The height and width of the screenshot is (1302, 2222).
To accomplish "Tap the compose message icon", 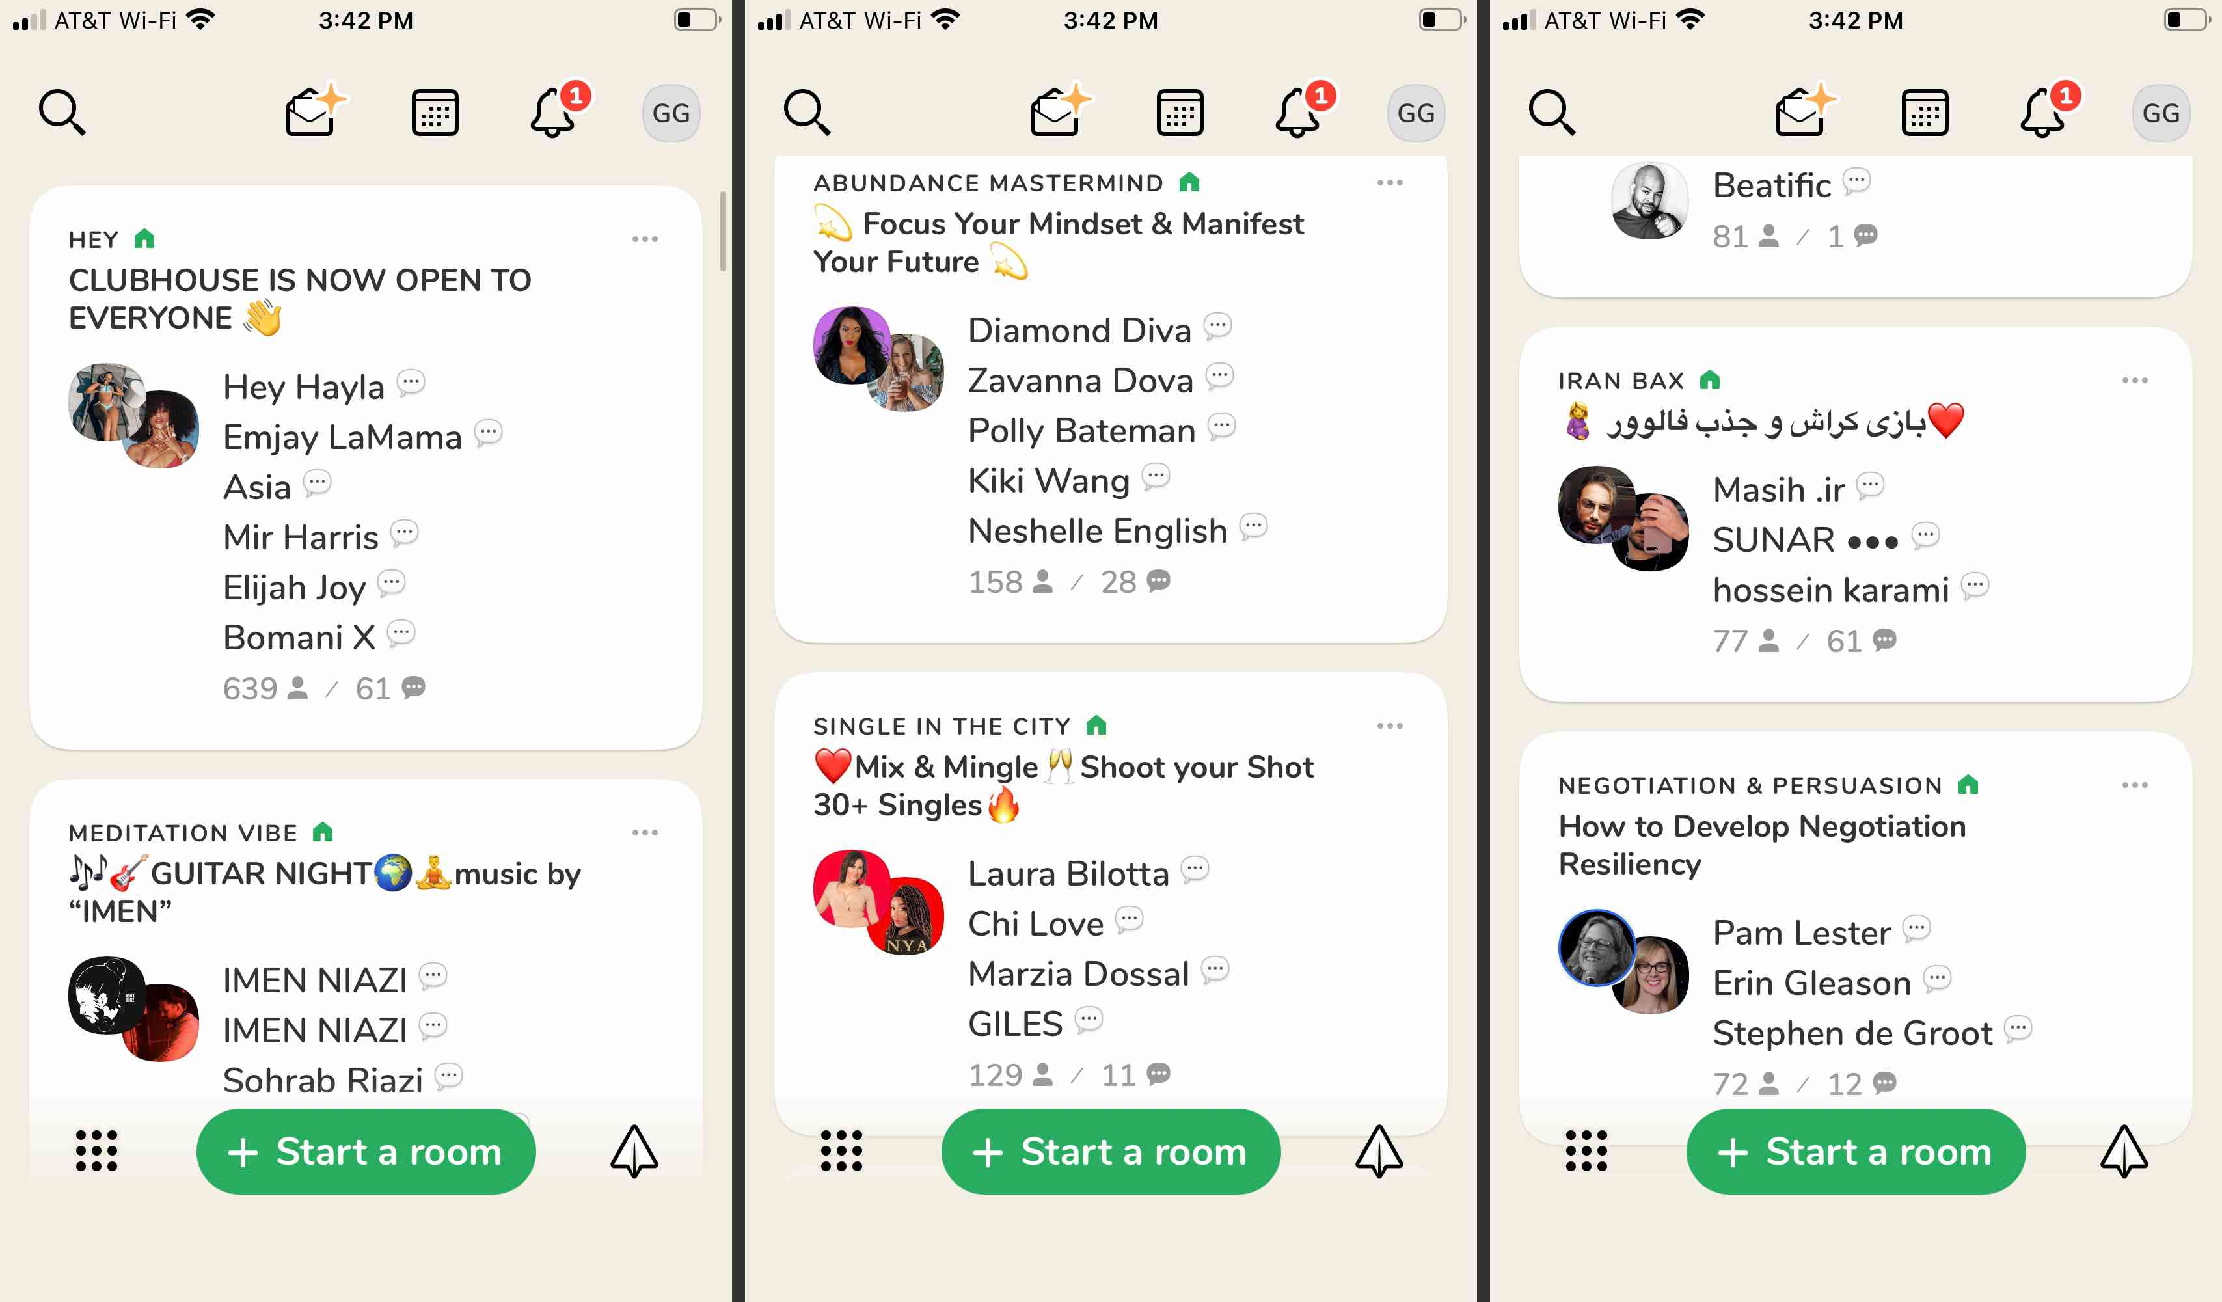I will coord(310,109).
